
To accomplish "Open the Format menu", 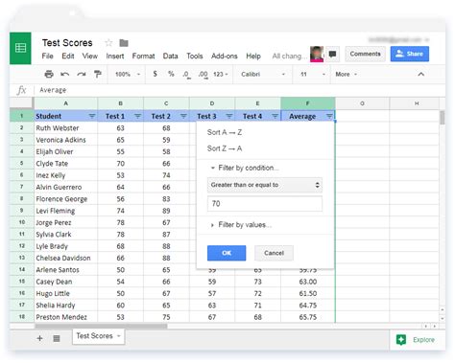I will tap(143, 57).
